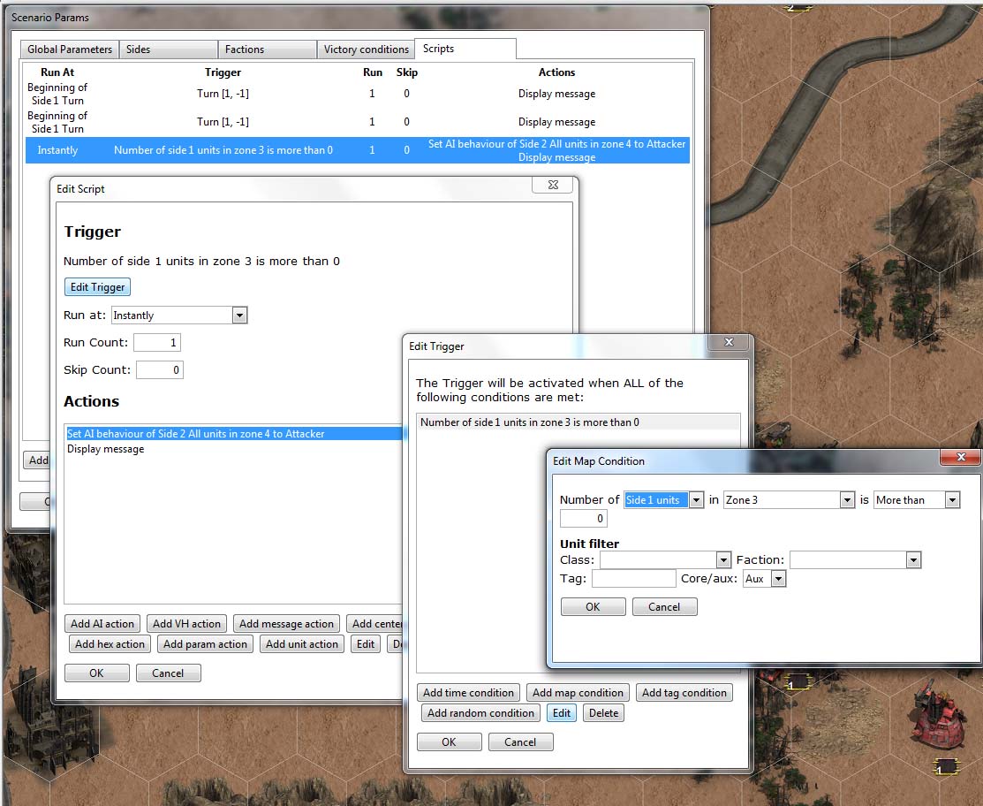Click into the Tag input field

(633, 579)
